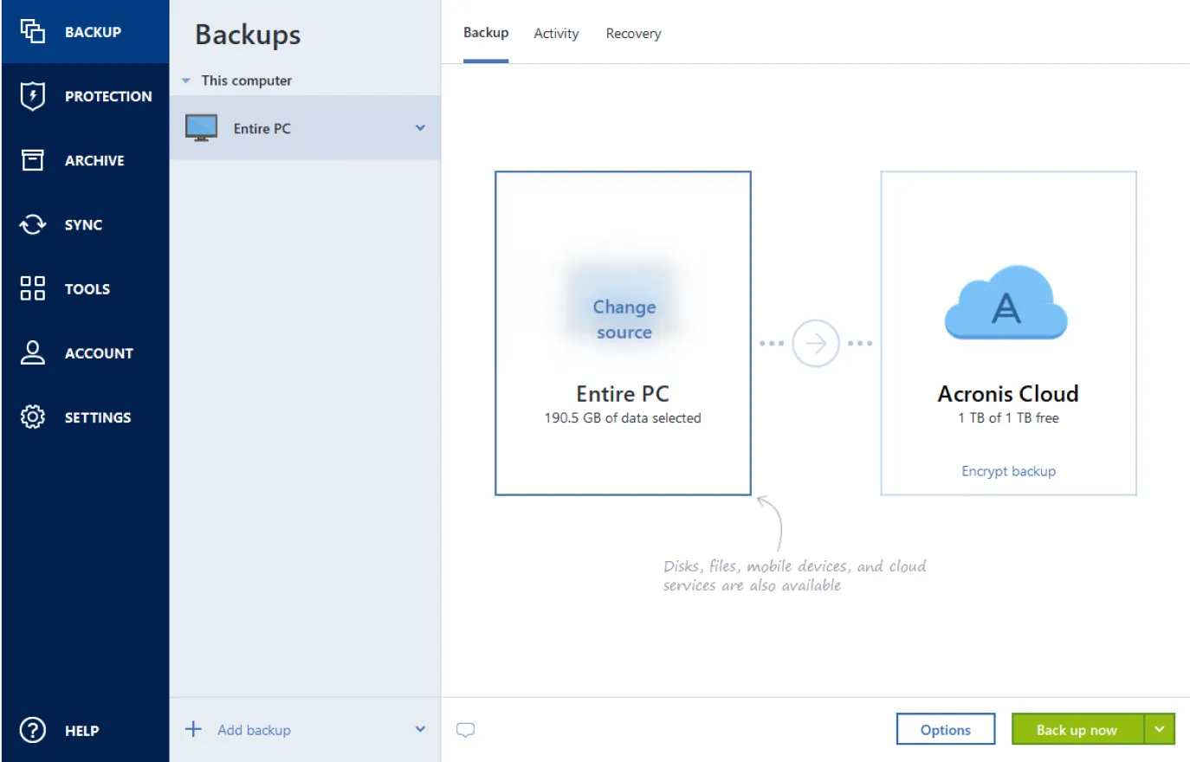Open the comment speech bubble icon
Image resolution: width=1190 pixels, height=762 pixels.
pyautogui.click(x=465, y=730)
